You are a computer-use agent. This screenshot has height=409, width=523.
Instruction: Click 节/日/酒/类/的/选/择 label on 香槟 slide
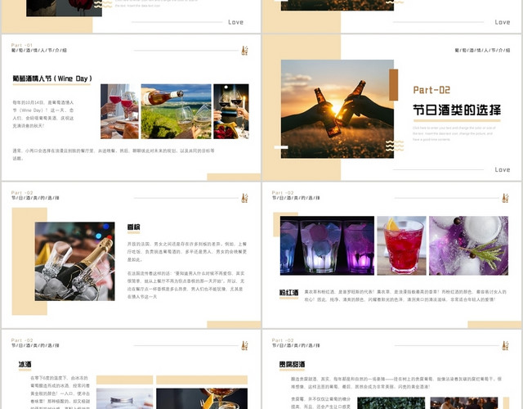click(x=35, y=198)
